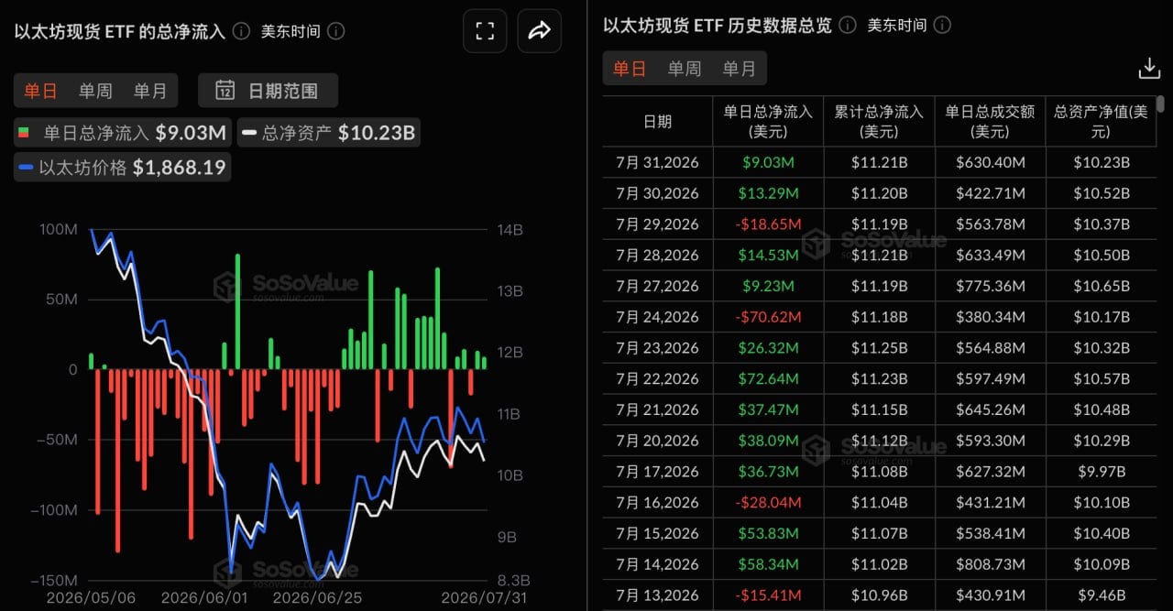The height and width of the screenshot is (611, 1173).
Task: Open info icon beside 以太坊现货 ETF 的总净流入 title
Action: point(241,31)
